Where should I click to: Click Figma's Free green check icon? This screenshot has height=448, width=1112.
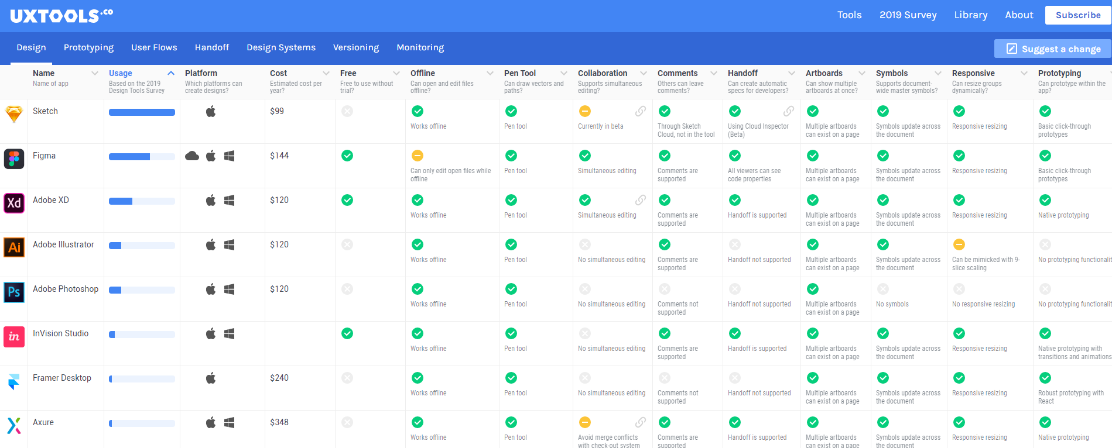(x=347, y=156)
